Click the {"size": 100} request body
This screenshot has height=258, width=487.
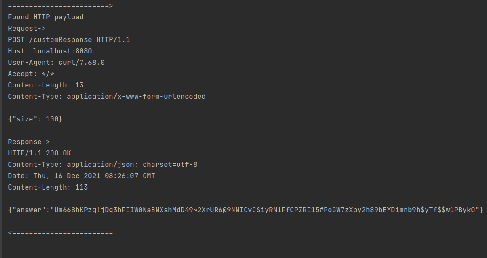click(x=35, y=119)
